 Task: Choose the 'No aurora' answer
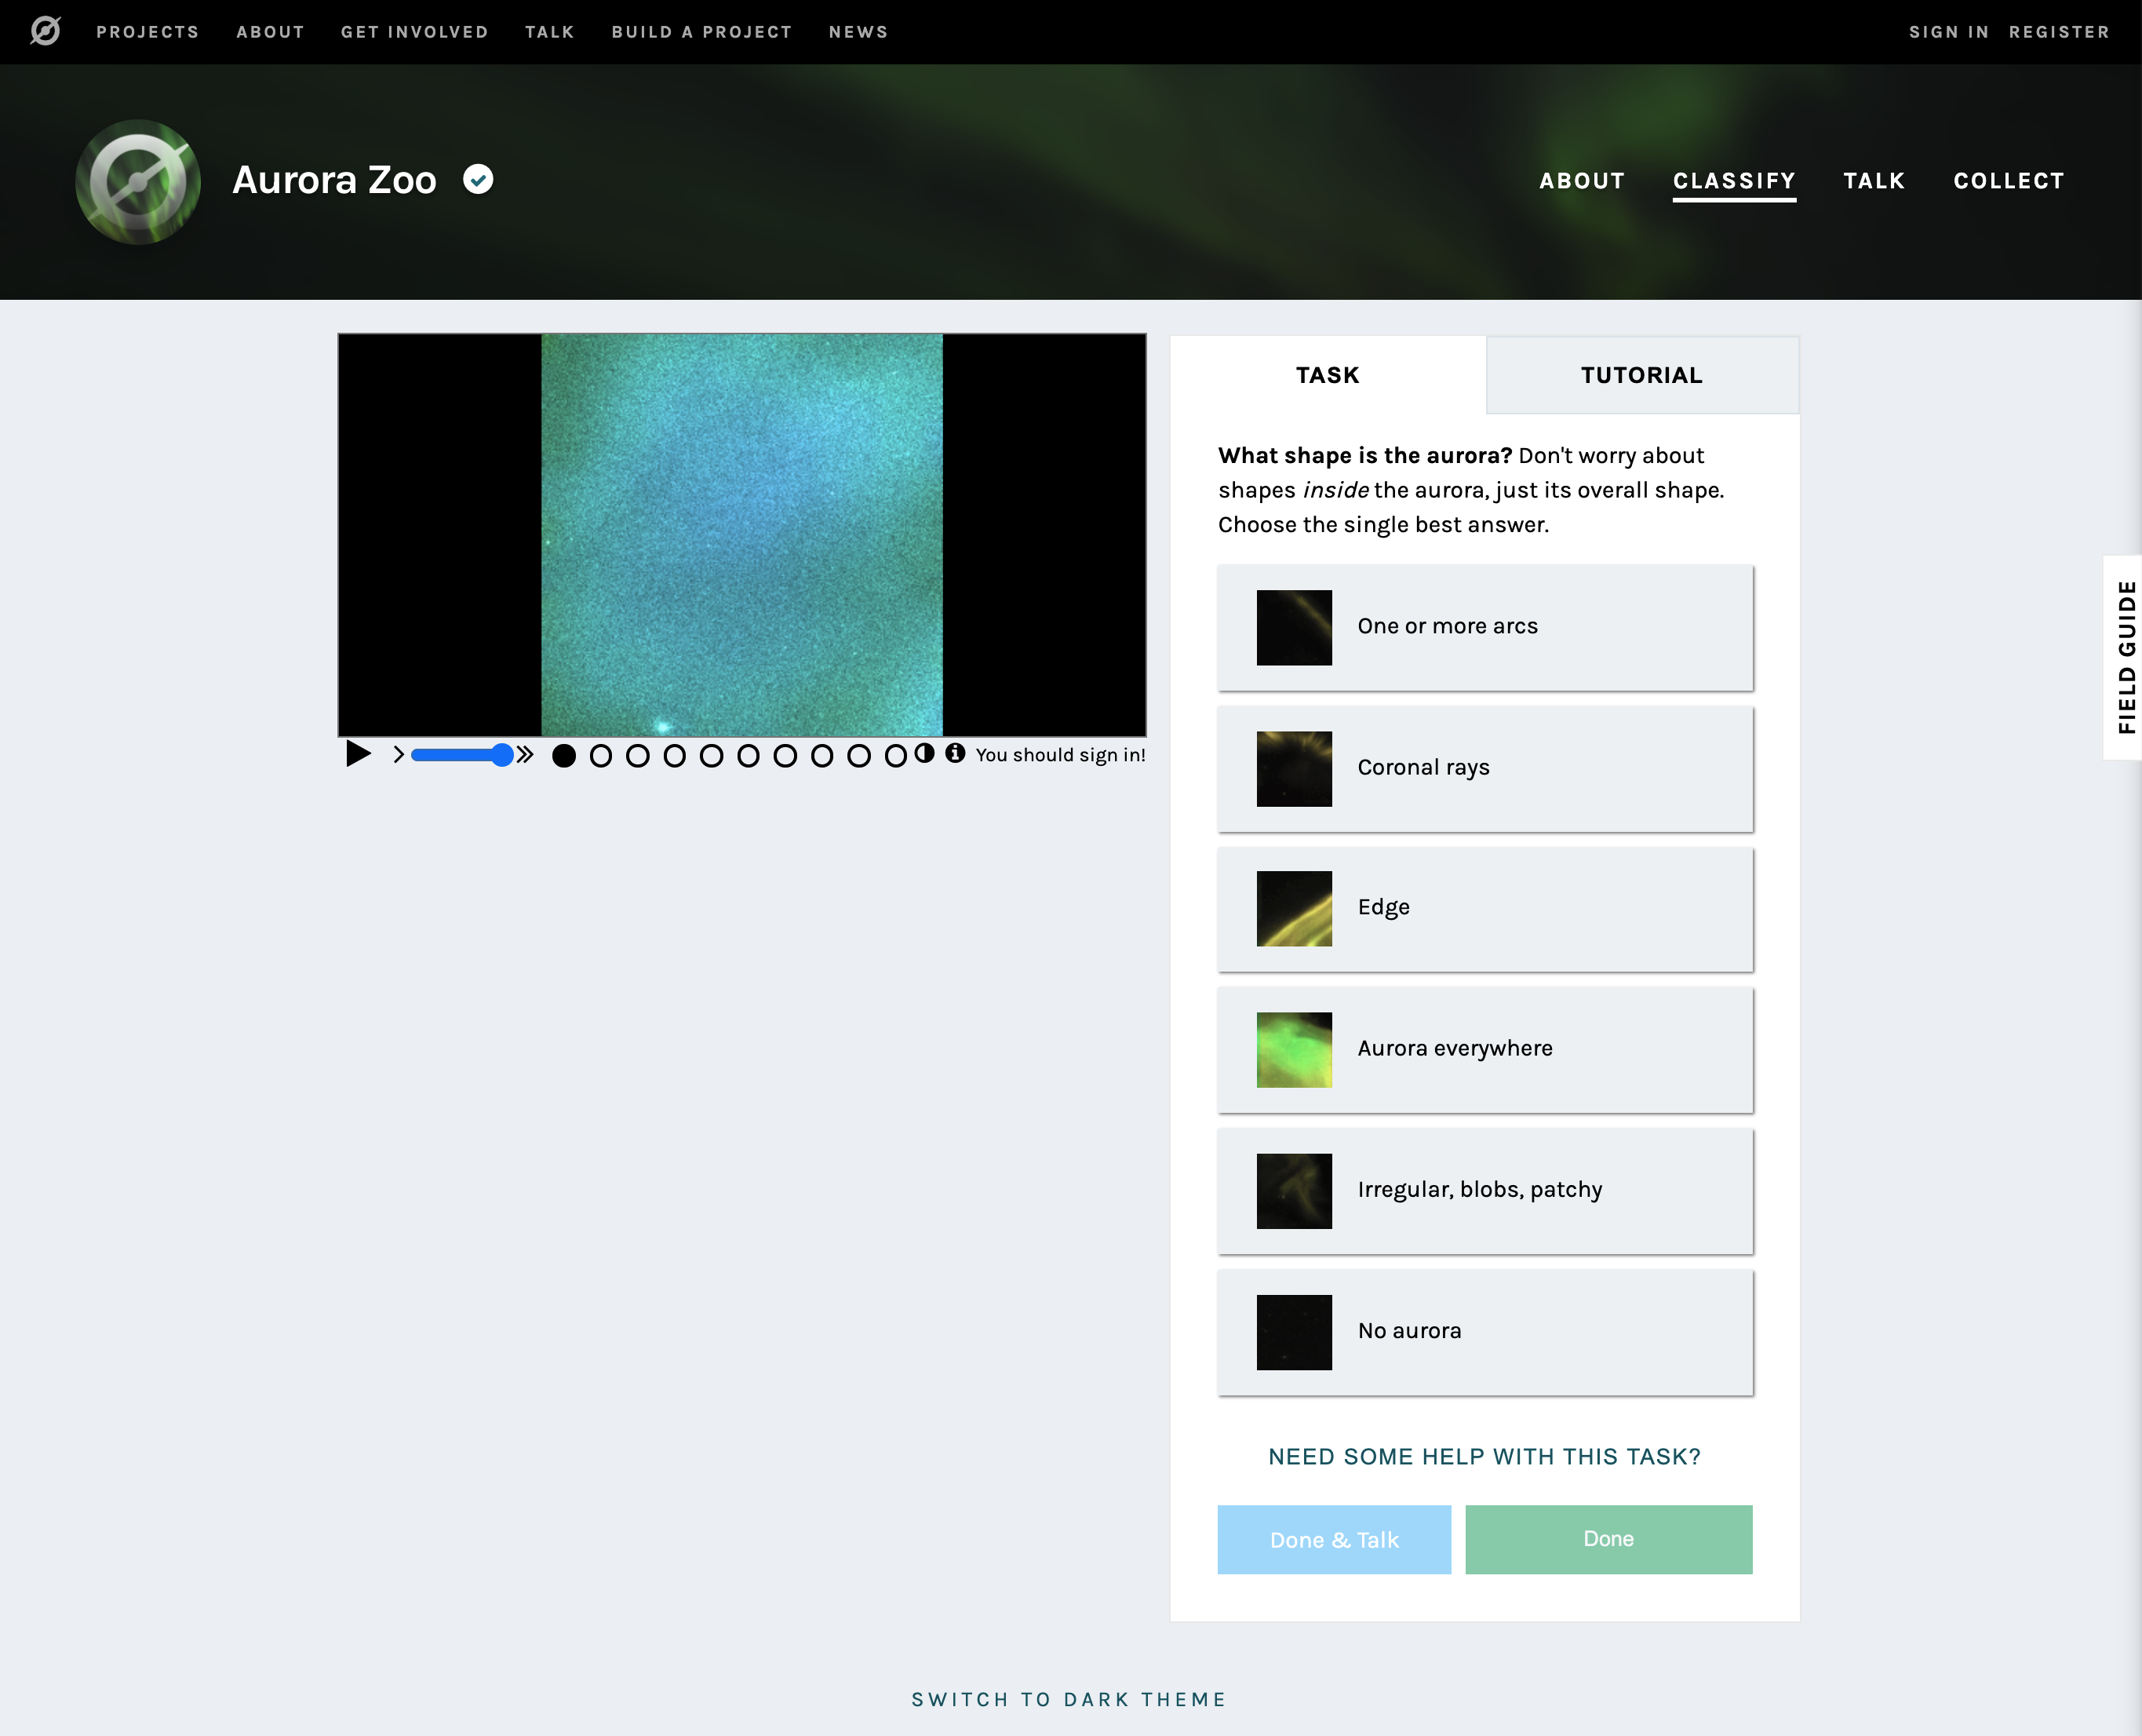click(x=1485, y=1332)
